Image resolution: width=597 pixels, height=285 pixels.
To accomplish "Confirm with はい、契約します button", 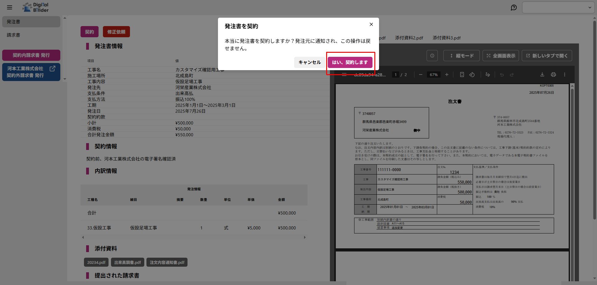I will pos(350,62).
